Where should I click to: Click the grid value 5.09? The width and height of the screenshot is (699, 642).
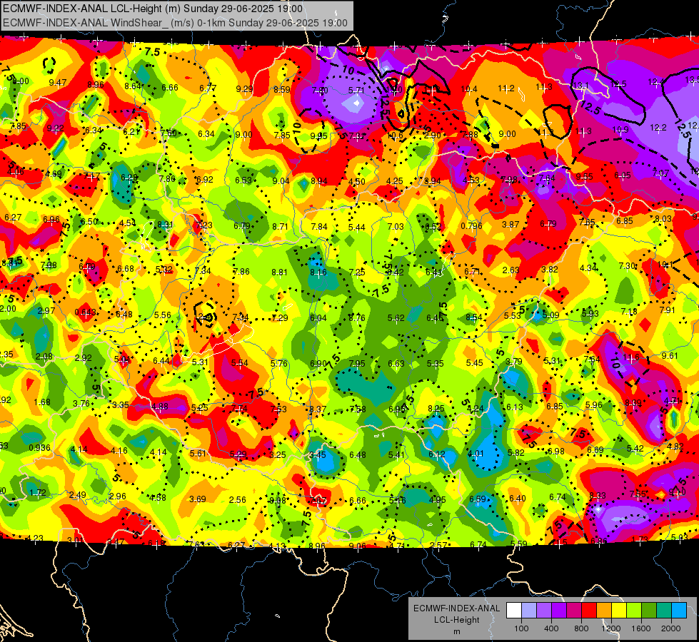tap(551, 315)
